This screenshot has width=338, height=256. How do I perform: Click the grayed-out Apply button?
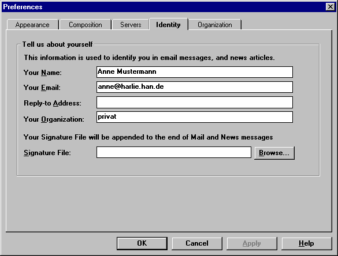[252, 243]
